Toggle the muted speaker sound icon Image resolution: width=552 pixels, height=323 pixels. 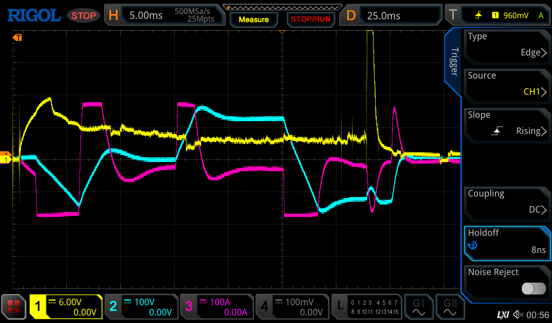tap(518, 314)
